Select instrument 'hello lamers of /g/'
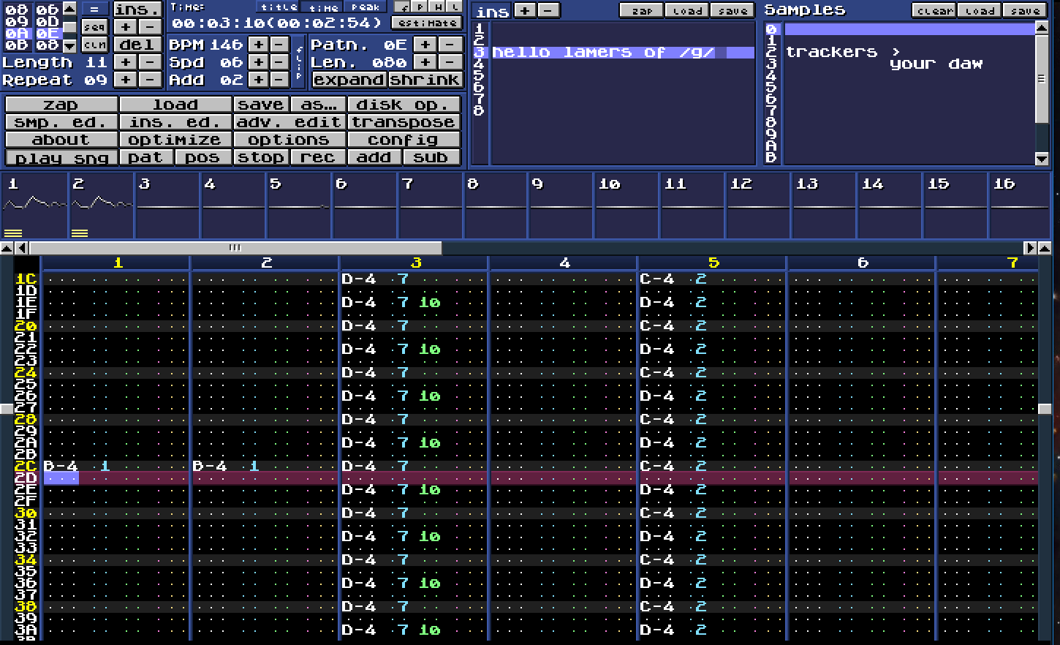This screenshot has width=1060, height=645. (x=623, y=53)
